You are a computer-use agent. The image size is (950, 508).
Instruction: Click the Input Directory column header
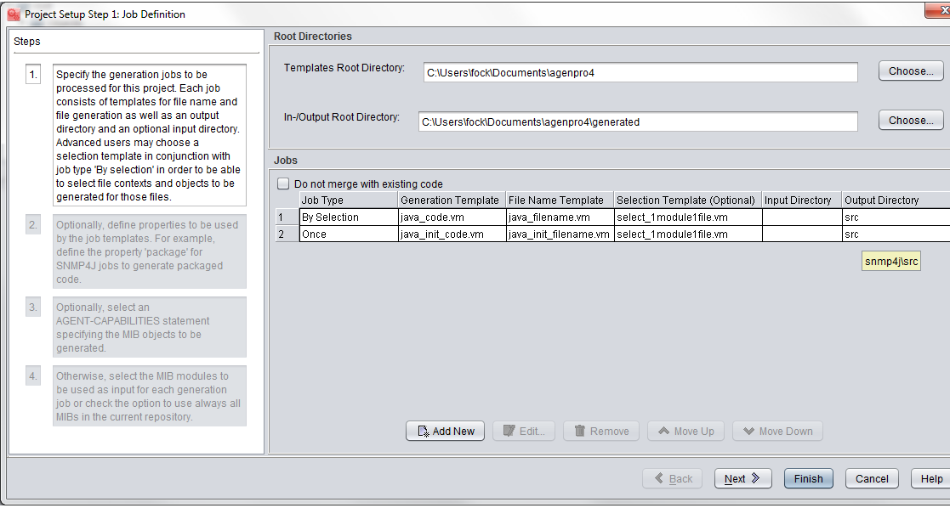tap(802, 200)
